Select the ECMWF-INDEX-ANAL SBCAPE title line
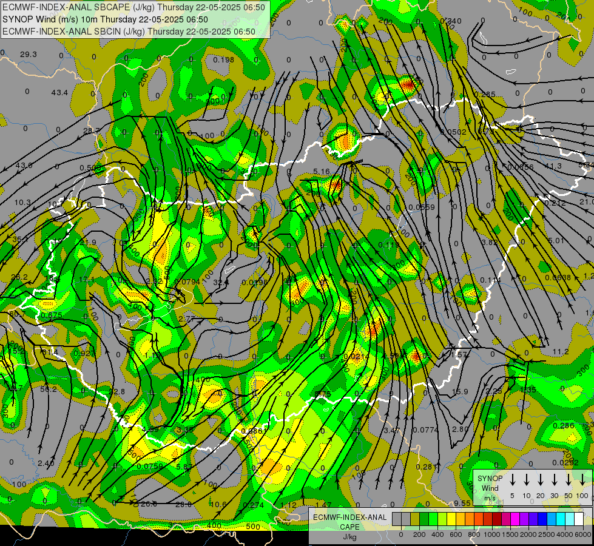This screenshot has width=594, height=546. (x=133, y=7)
